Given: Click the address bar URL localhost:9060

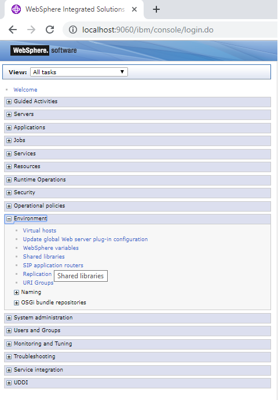Looking at the screenshot, I should coord(148,30).
